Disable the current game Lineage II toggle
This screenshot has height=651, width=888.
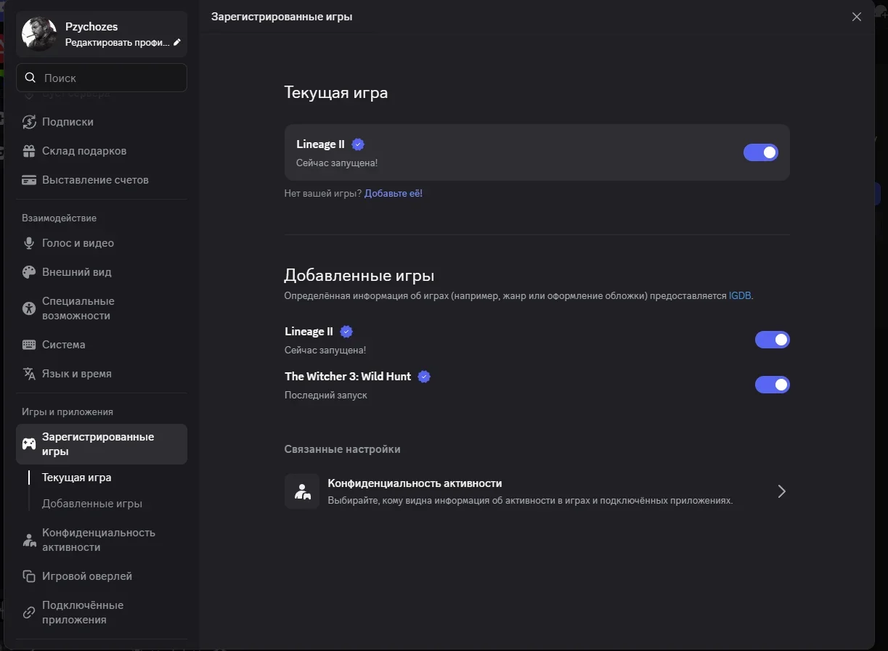[760, 152]
